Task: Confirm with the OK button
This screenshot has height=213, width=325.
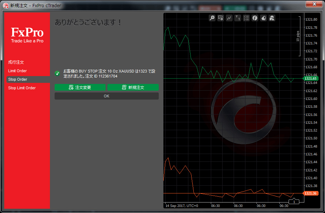Action: tap(107, 96)
